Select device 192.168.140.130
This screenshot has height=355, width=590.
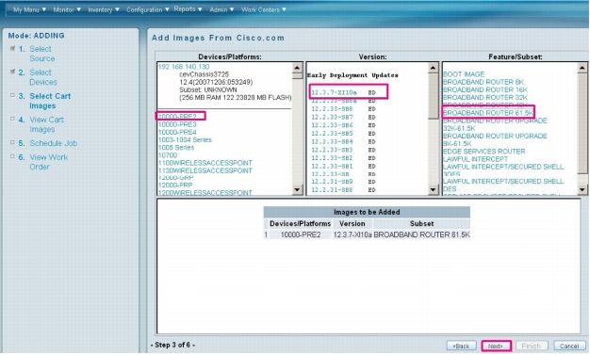click(184, 67)
